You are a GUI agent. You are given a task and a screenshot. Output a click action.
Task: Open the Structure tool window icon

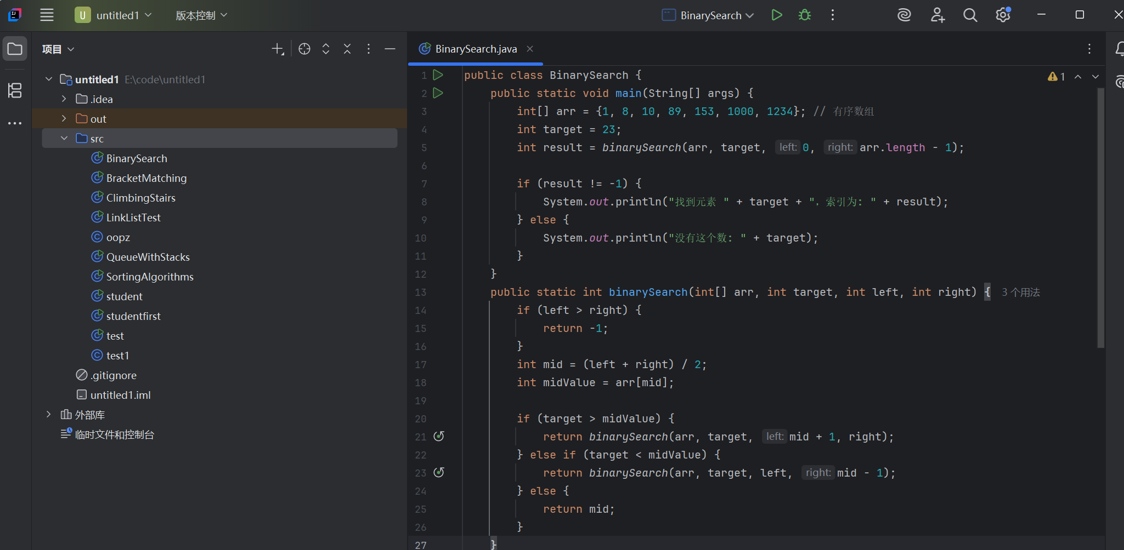15,90
